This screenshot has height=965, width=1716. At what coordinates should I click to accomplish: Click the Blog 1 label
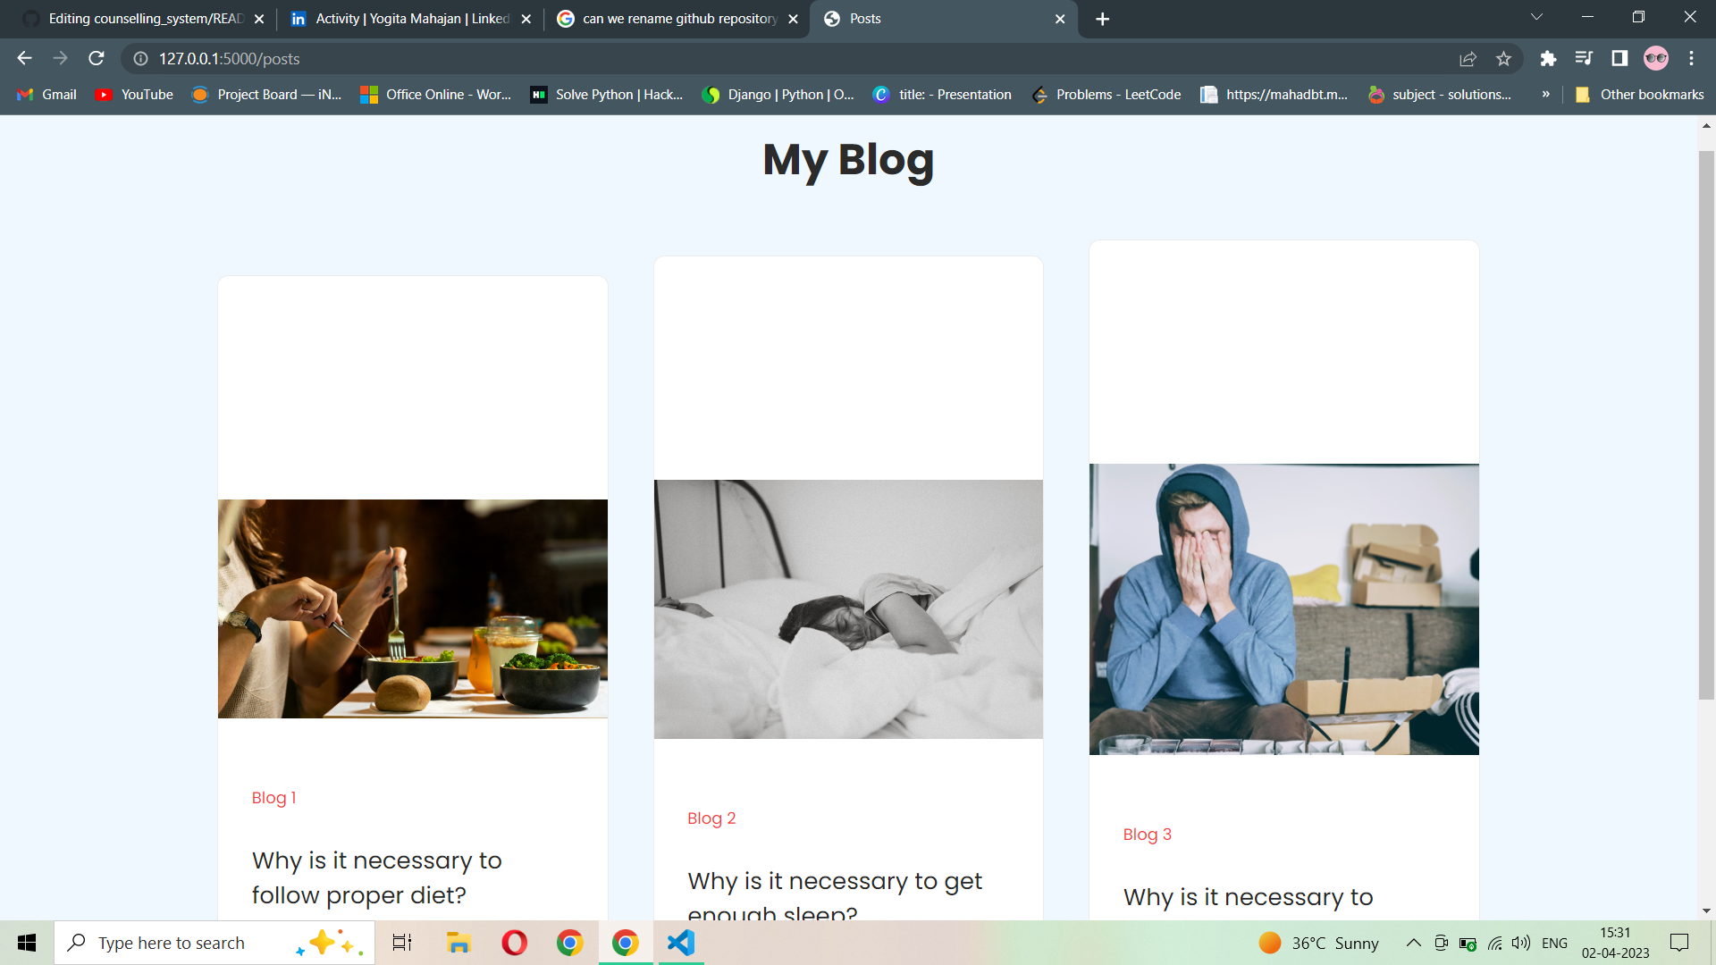pyautogui.click(x=273, y=798)
